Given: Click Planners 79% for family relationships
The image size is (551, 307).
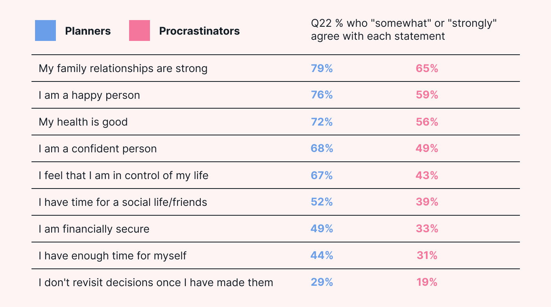Looking at the screenshot, I should [x=322, y=68].
